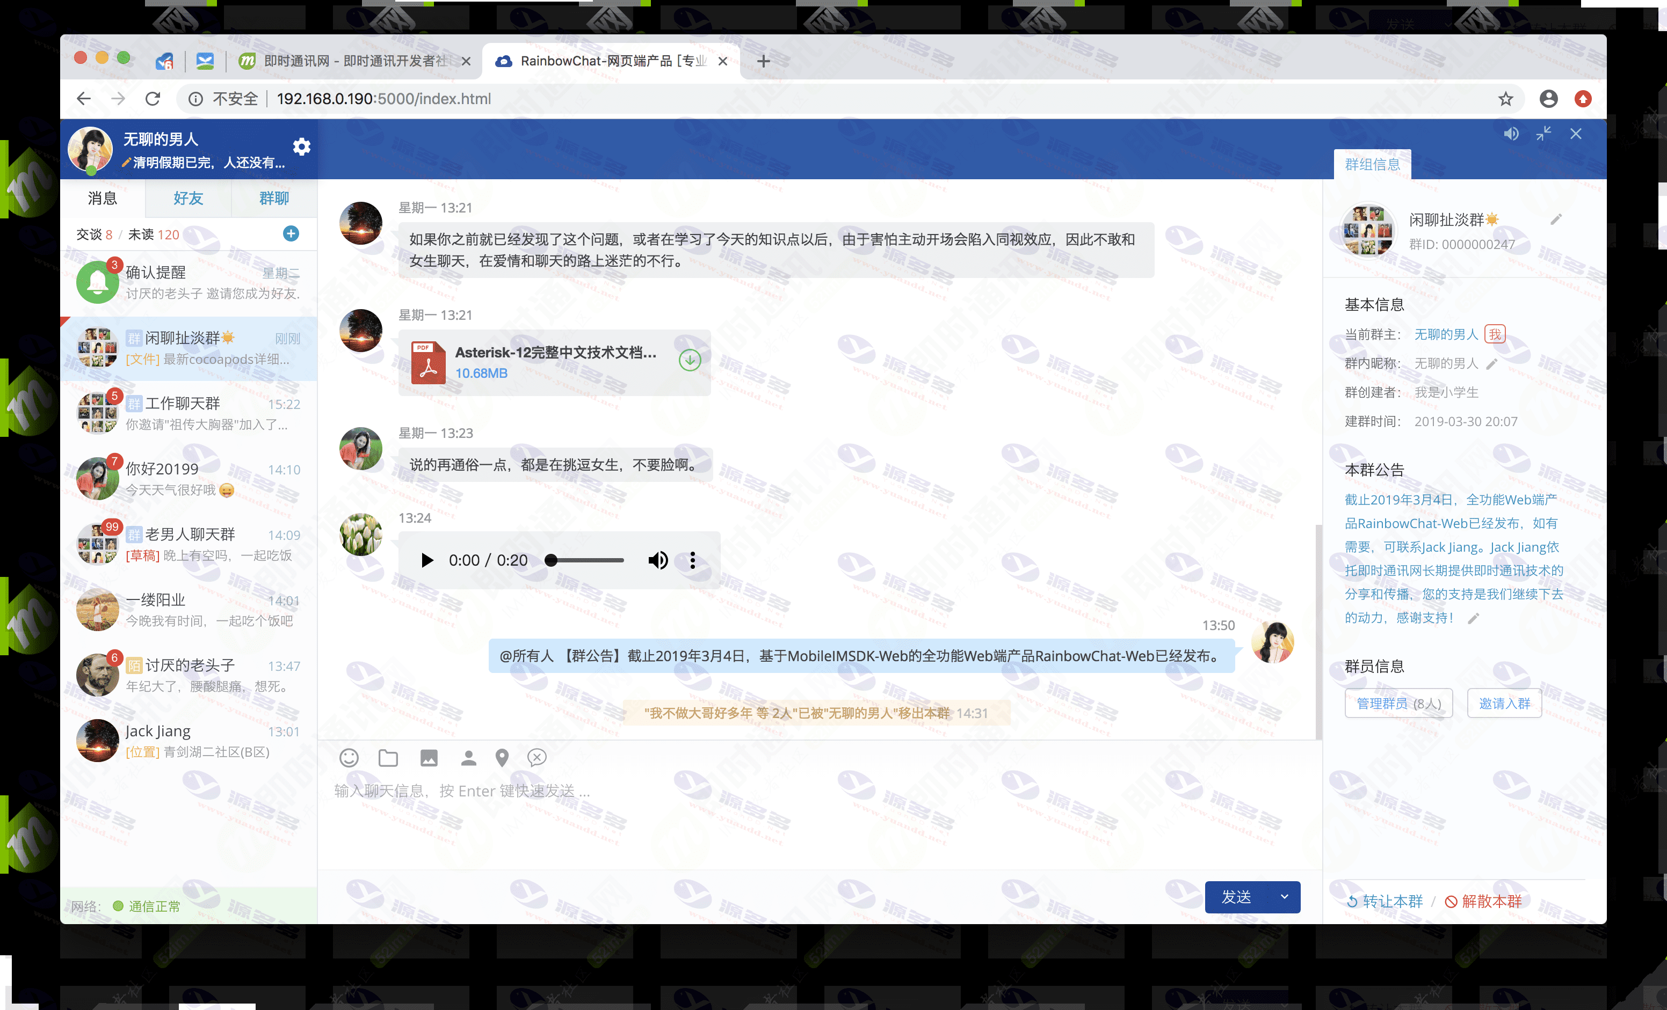This screenshot has width=1667, height=1010.
Task: Mute the audio message volume
Action: pos(657,560)
